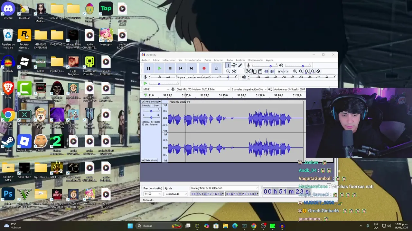Open the Efecto menu
The image size is (412, 231).
(229, 60)
